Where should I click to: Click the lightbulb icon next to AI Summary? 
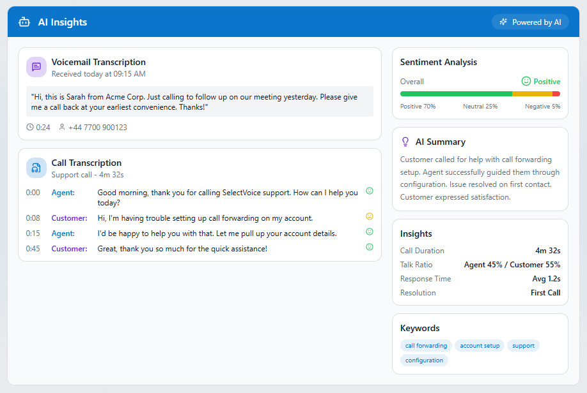pyautogui.click(x=405, y=142)
